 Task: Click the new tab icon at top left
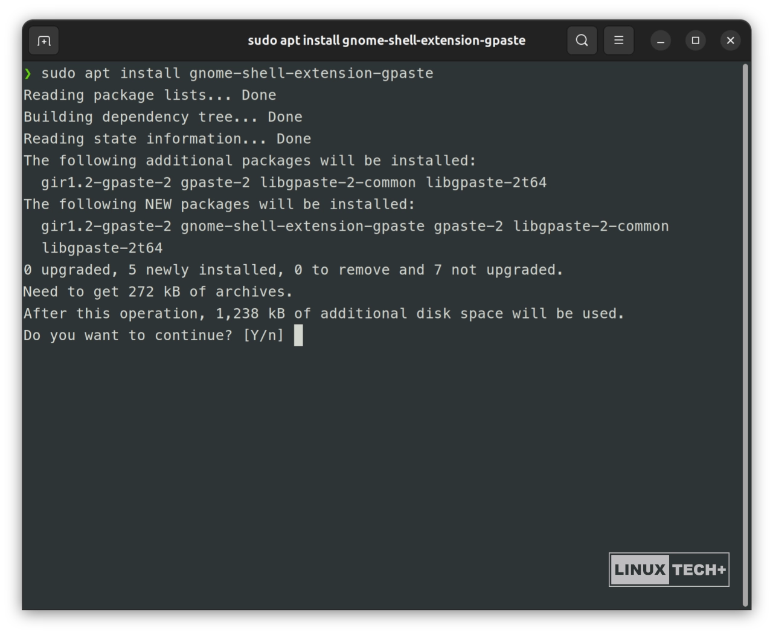[x=43, y=40]
